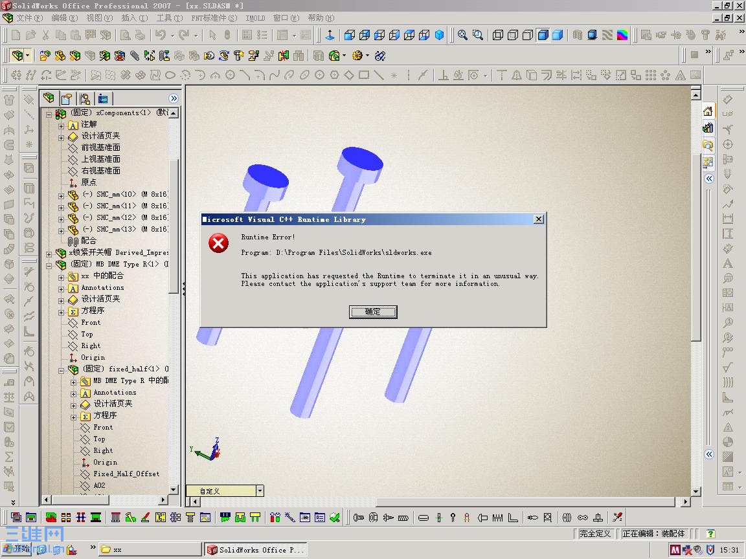Click the Interference Detection icon

284,56
